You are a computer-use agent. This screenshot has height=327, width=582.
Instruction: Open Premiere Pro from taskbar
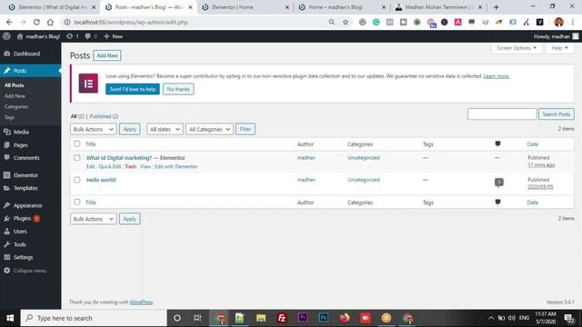[x=303, y=318]
